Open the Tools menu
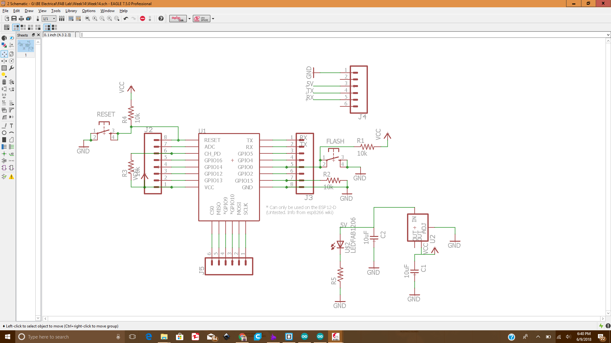The height and width of the screenshot is (343, 611). pos(56,11)
